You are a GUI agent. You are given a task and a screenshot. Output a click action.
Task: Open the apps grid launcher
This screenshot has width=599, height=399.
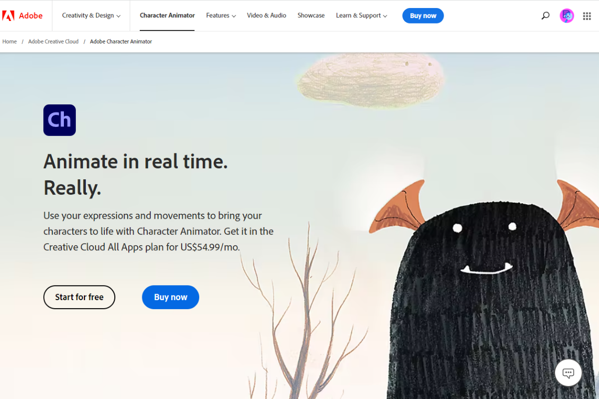(x=587, y=16)
